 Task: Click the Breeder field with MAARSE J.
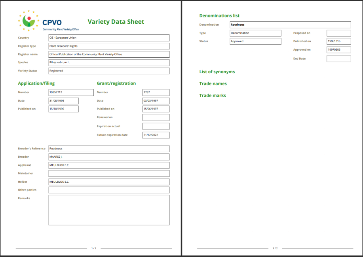(109, 157)
